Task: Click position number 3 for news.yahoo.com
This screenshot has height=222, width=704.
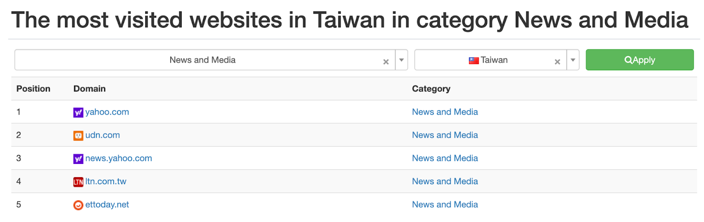Action: [x=18, y=158]
